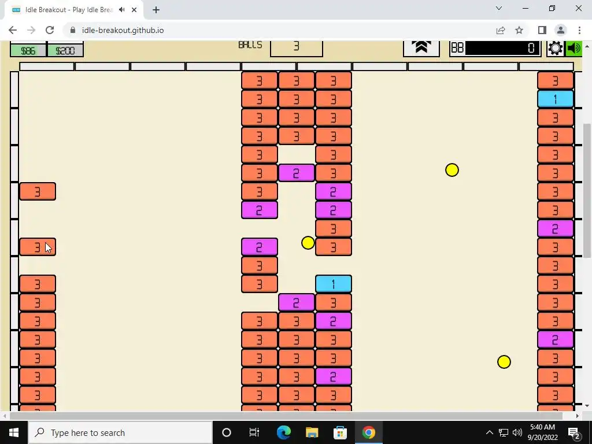Mute game sound with green speaker button

tap(574, 49)
